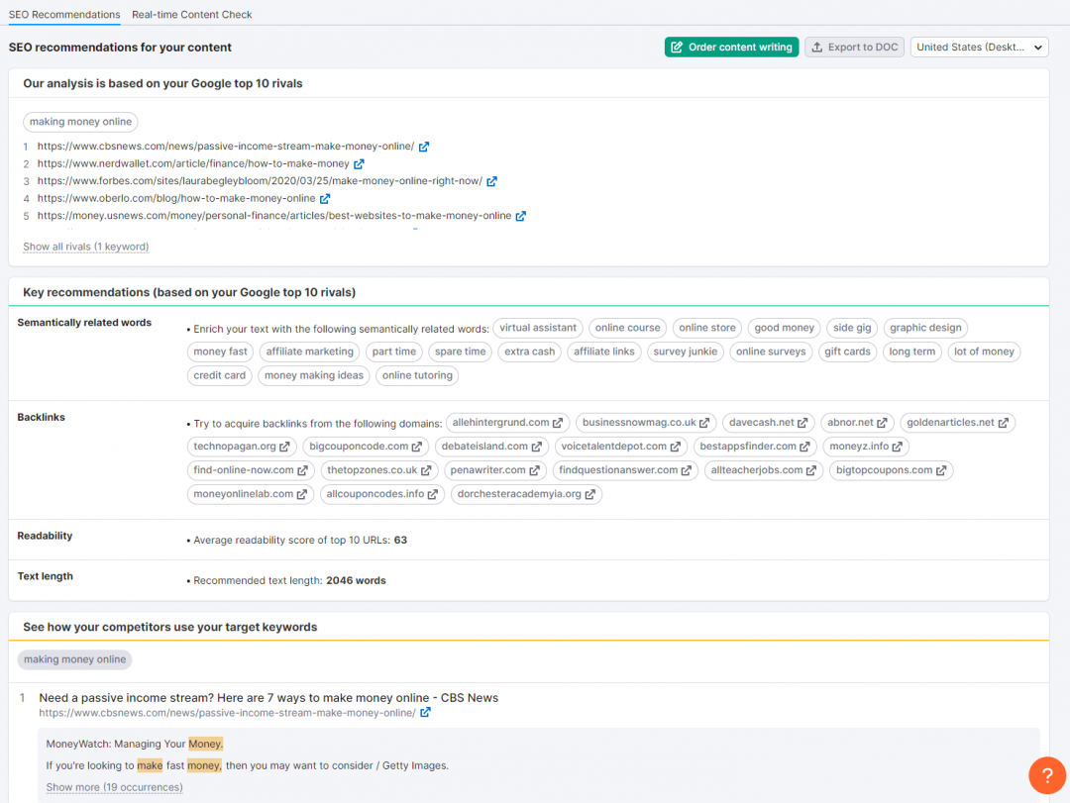Open external link icon in allehintergrund.com tag

pos(560,423)
